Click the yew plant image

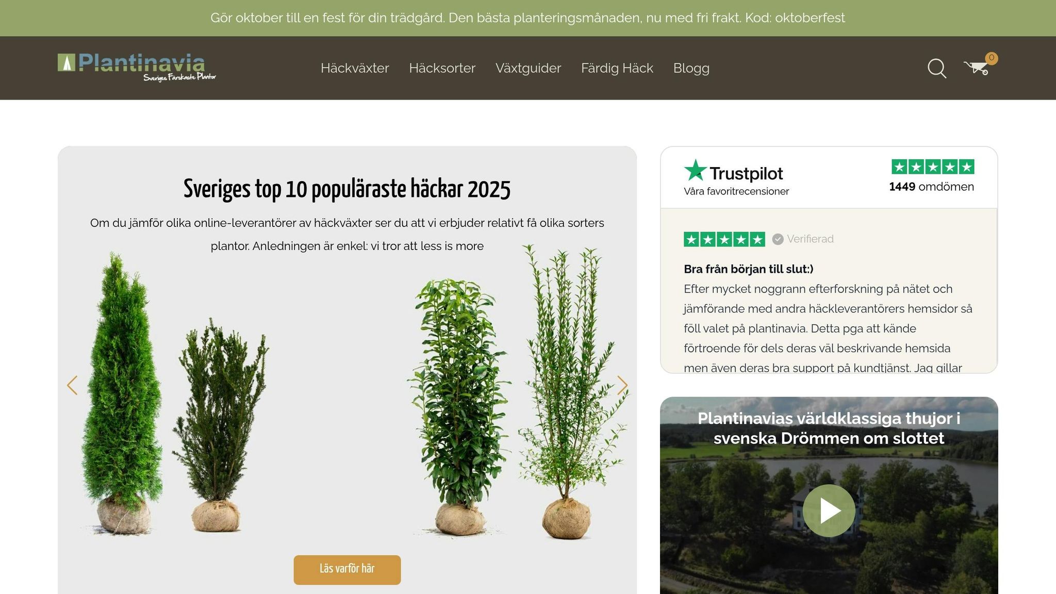pyautogui.click(x=220, y=424)
